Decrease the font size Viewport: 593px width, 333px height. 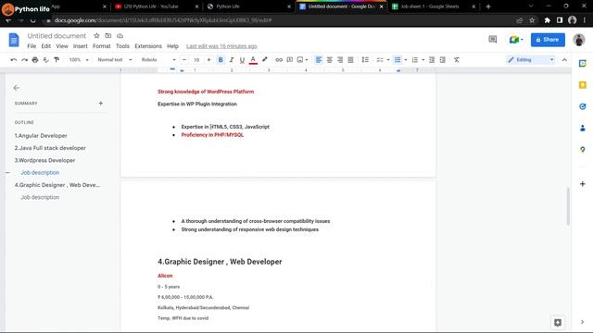(x=184, y=59)
